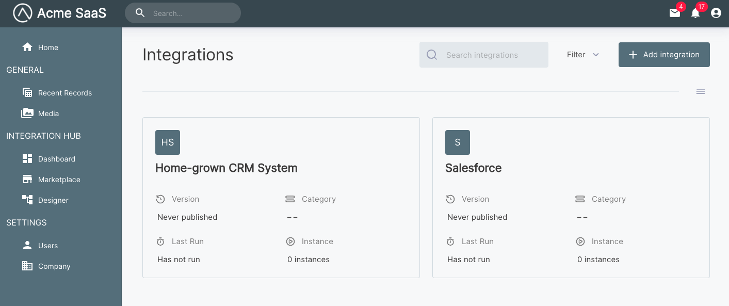Open the notifications bell showing 17 alerts
Screen dimensions: 729x306
(x=695, y=13)
